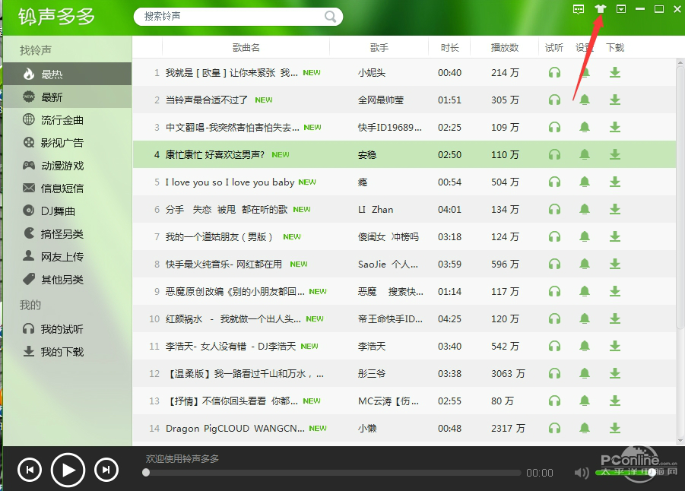The height and width of the screenshot is (491, 685).
Task: Focus the 搜索铃声 search box
Action: point(238,17)
